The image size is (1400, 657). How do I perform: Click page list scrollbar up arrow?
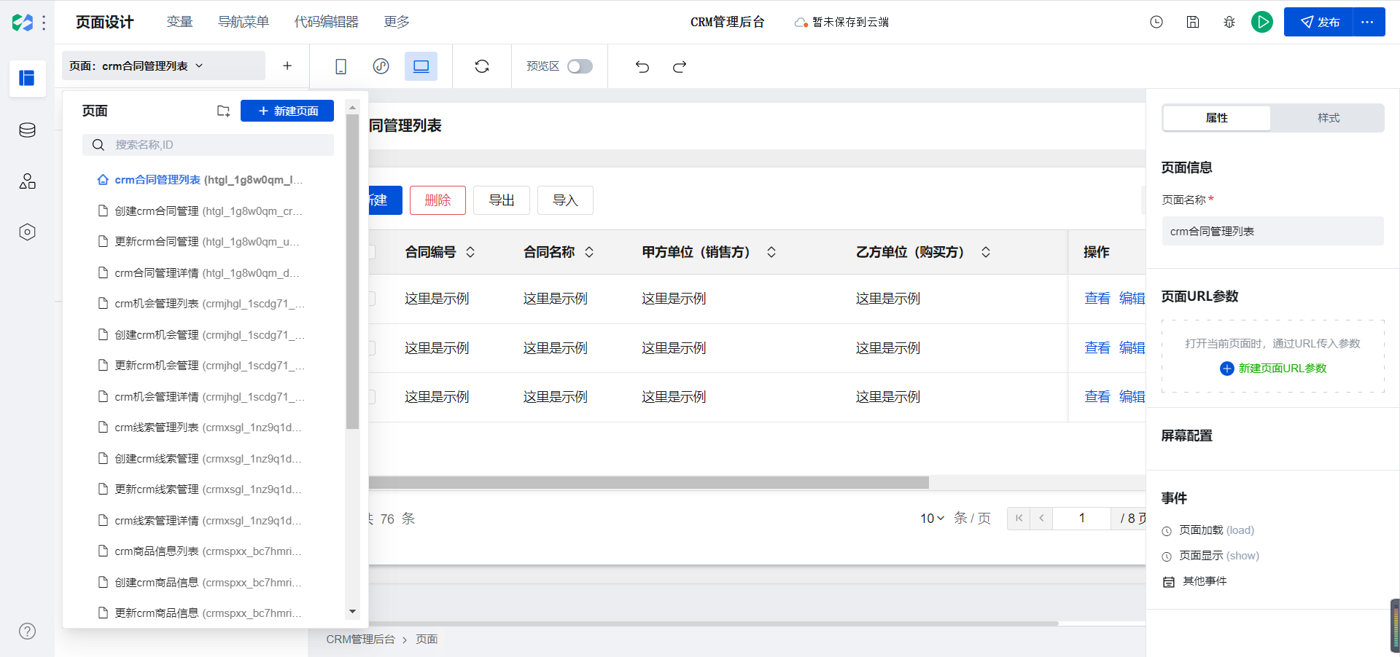coord(353,107)
